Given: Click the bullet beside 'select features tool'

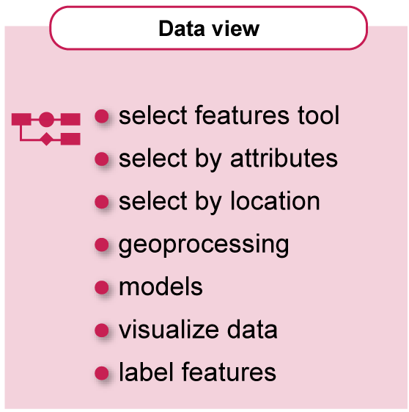Looking at the screenshot, I should [102, 116].
